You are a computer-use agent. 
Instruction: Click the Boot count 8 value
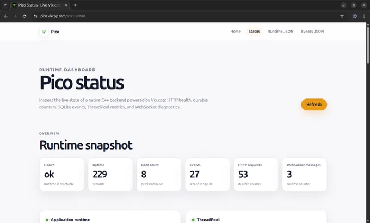click(x=144, y=175)
